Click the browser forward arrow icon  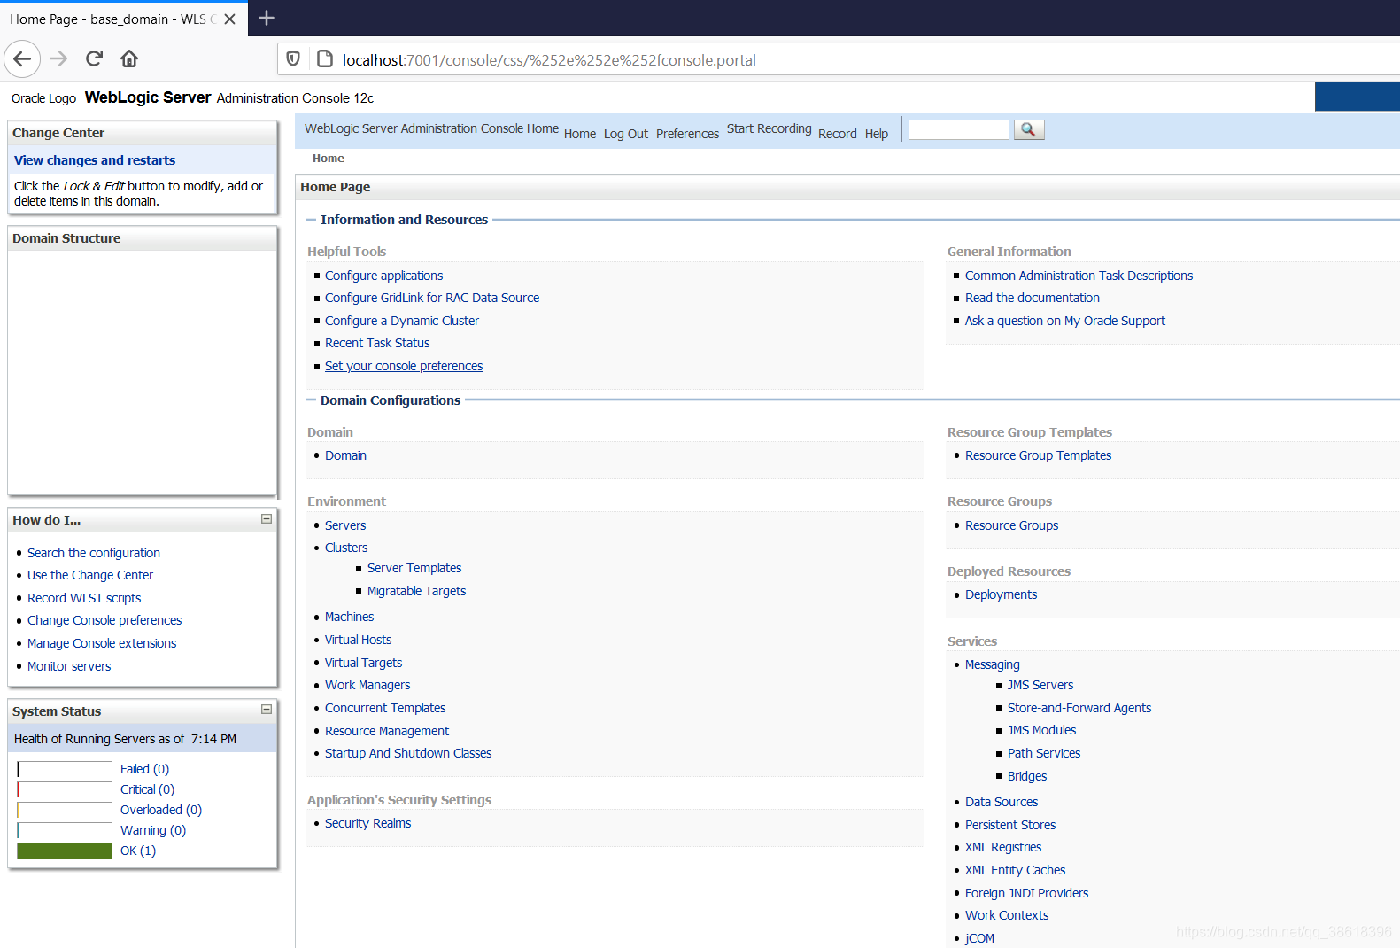click(x=58, y=59)
